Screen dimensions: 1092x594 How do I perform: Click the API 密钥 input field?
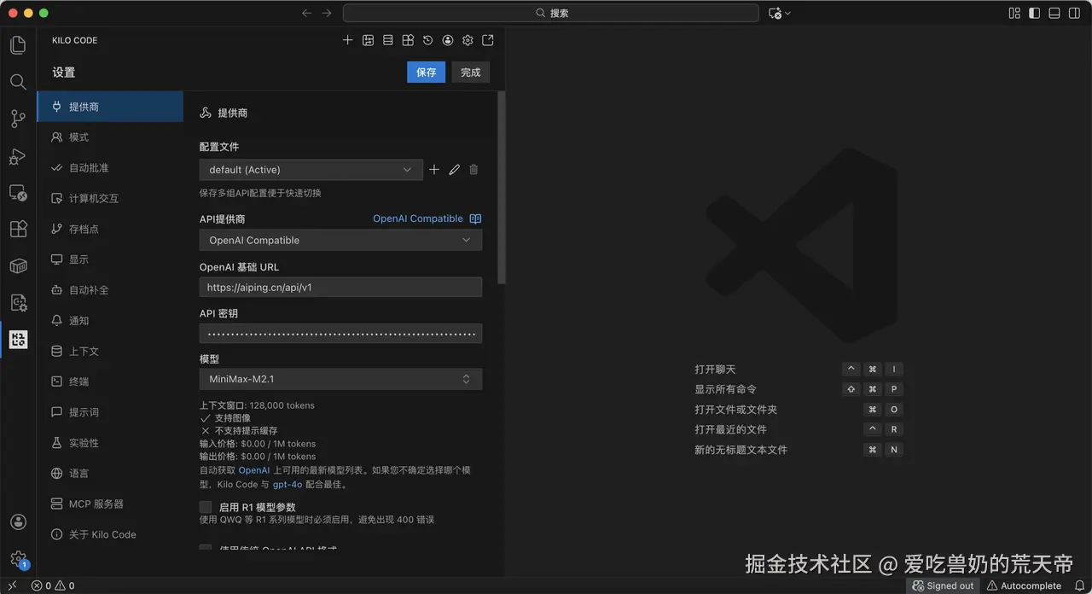[340, 333]
